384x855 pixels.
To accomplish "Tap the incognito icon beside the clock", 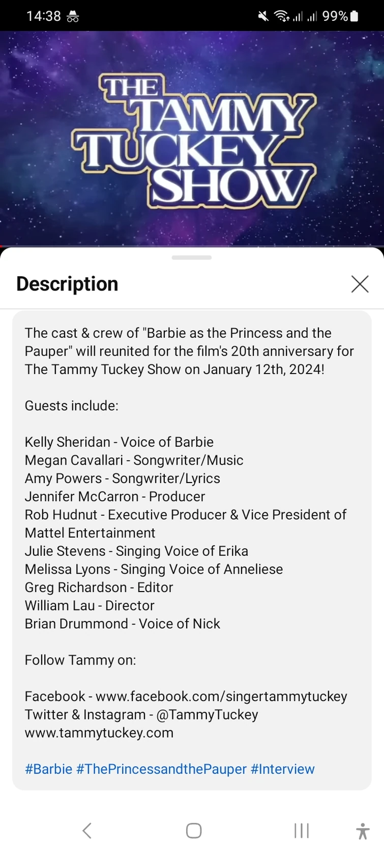I will (x=73, y=16).
